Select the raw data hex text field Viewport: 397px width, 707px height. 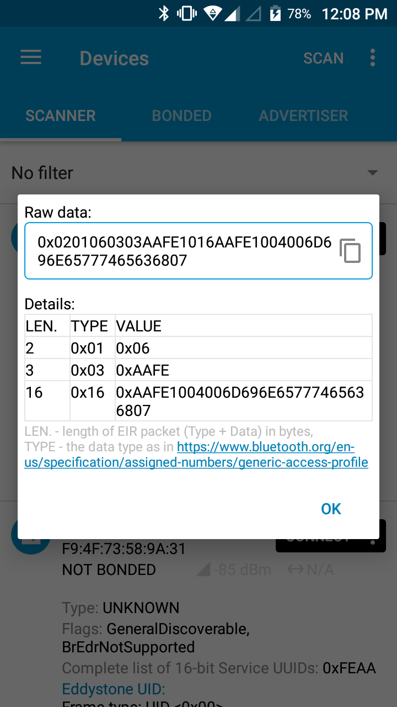(184, 251)
